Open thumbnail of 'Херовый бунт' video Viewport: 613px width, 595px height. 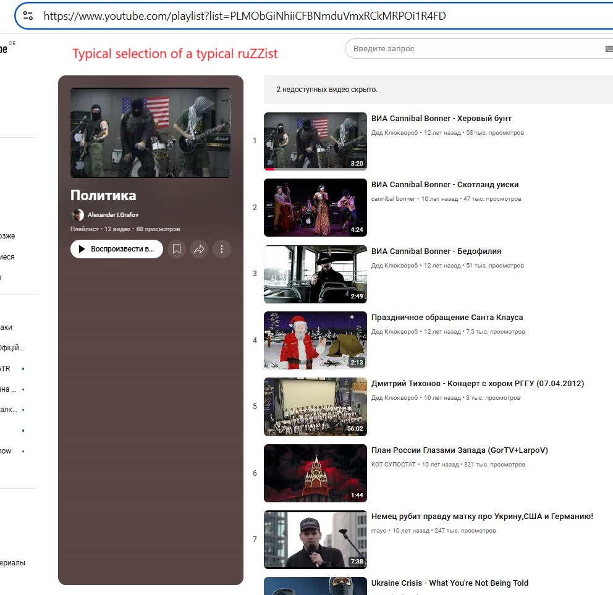(x=315, y=141)
